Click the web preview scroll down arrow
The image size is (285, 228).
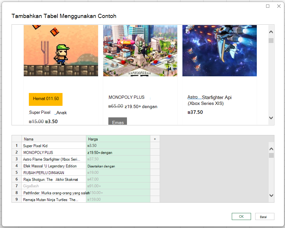pyautogui.click(x=271, y=118)
